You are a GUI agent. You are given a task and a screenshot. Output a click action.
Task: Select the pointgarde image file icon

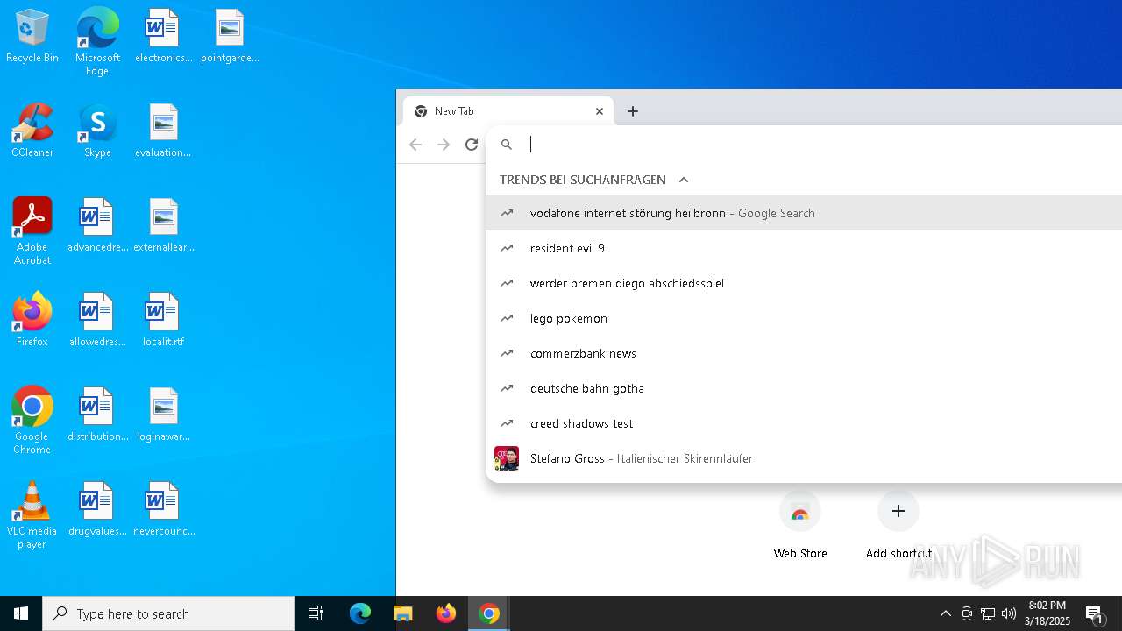coord(230,36)
